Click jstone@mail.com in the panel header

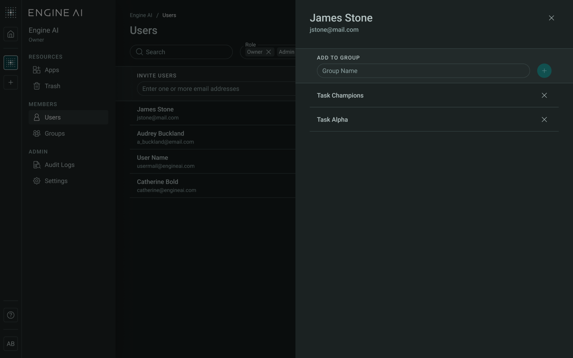coord(334,30)
